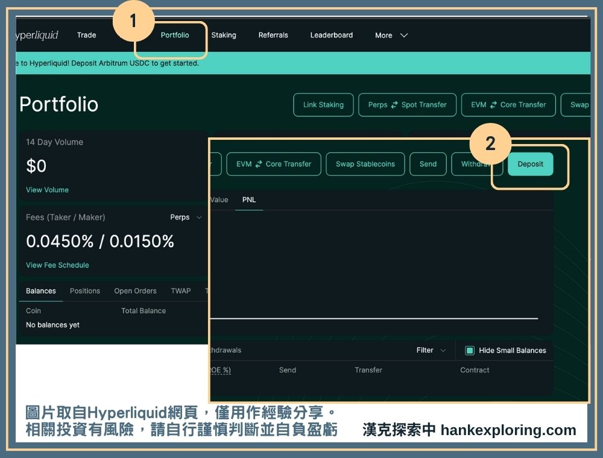603x458 pixels.
Task: Open the View Volume link
Action: (x=47, y=190)
